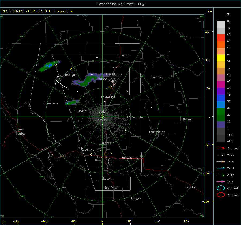
Task: Click the red forecast arrow in legend
Action: (221, 148)
